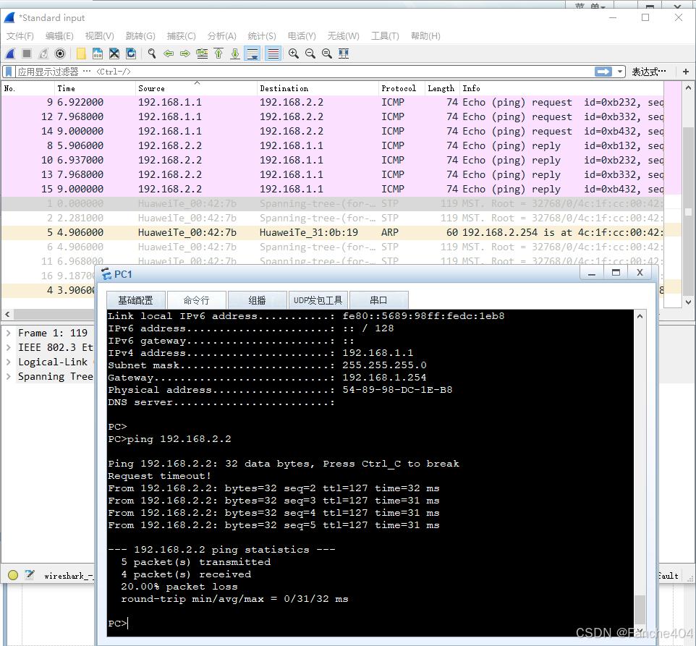This screenshot has height=646, width=696.
Task: Open the 工具(T) menu
Action: tap(385, 36)
